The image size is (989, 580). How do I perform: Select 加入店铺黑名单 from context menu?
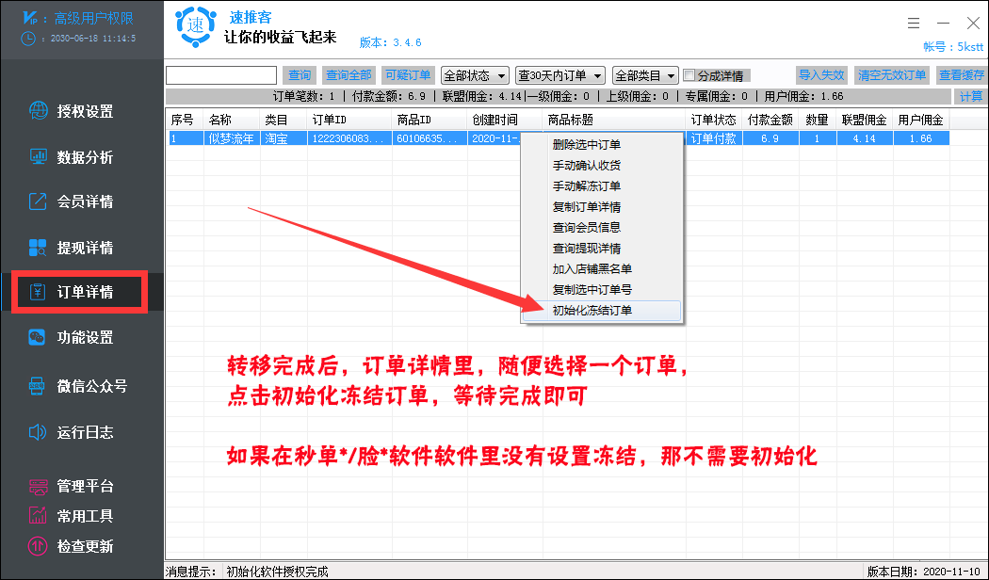[x=602, y=268]
